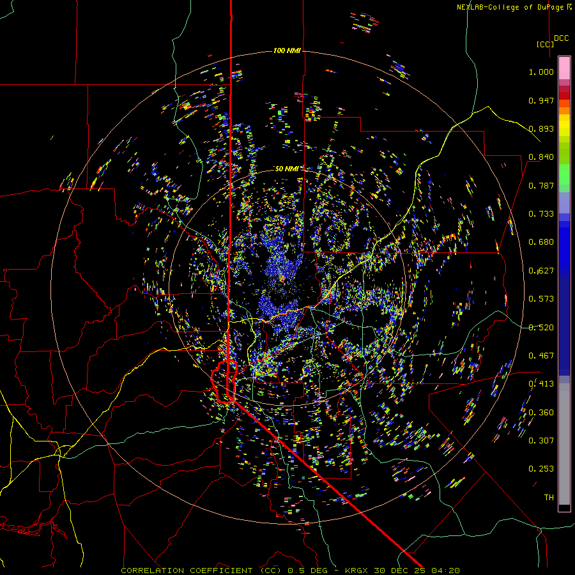Viewport: 575px width, 575px height.
Task: Pick the yellow segment of the color bar
Action: 564,125
